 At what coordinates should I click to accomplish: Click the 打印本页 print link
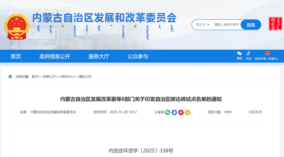point(255,112)
